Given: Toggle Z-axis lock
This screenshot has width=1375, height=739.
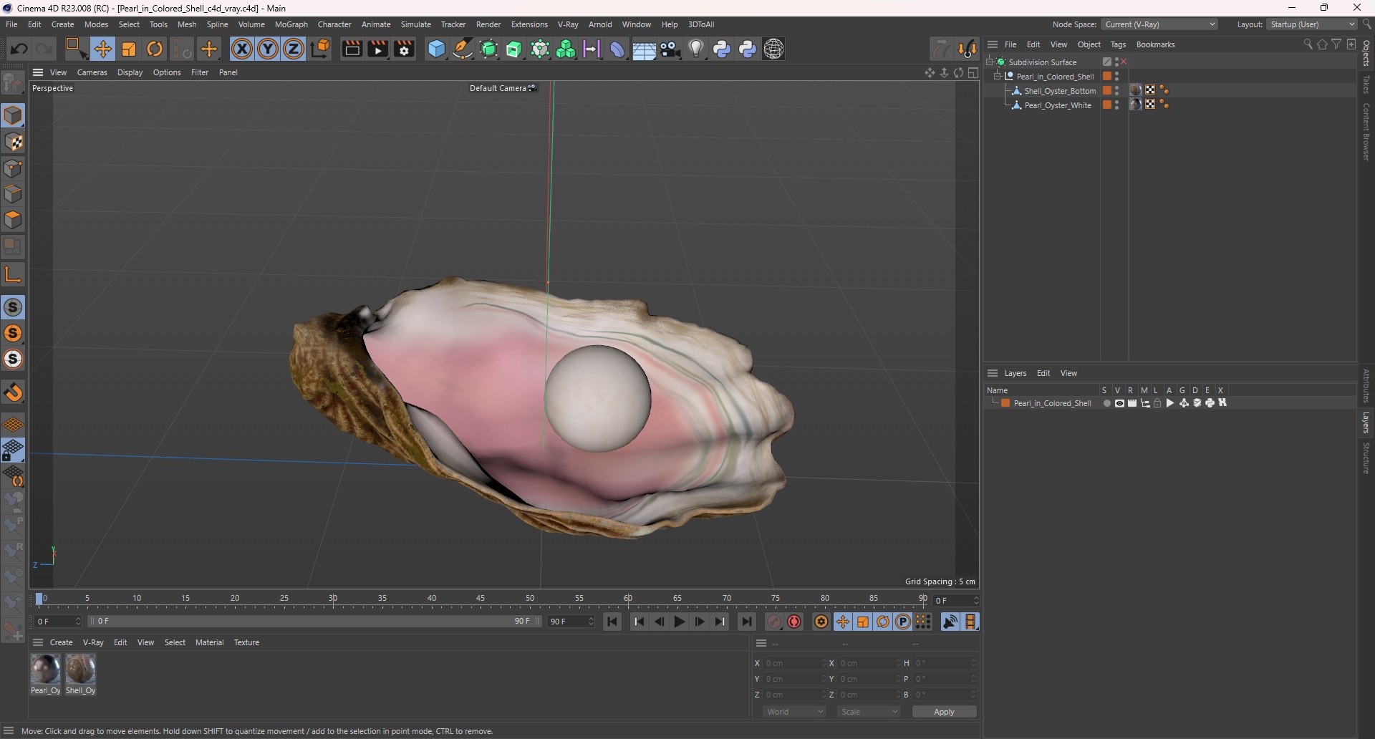Looking at the screenshot, I should [x=294, y=49].
